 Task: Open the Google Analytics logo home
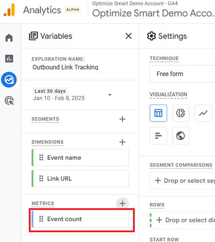(x=9, y=10)
